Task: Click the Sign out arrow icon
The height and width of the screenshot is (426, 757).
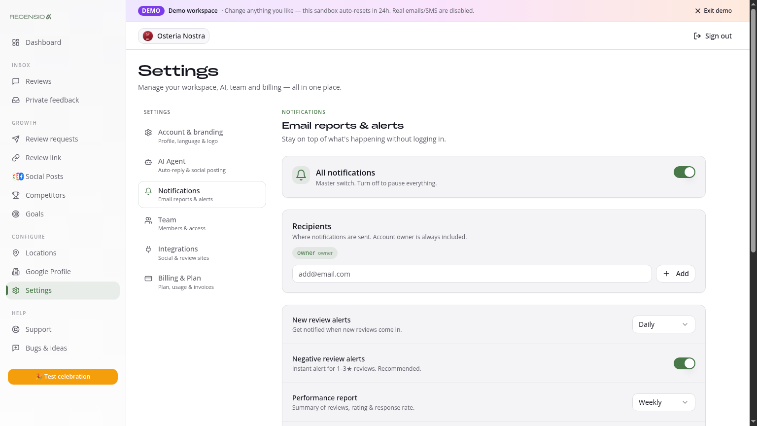Action: point(697,36)
